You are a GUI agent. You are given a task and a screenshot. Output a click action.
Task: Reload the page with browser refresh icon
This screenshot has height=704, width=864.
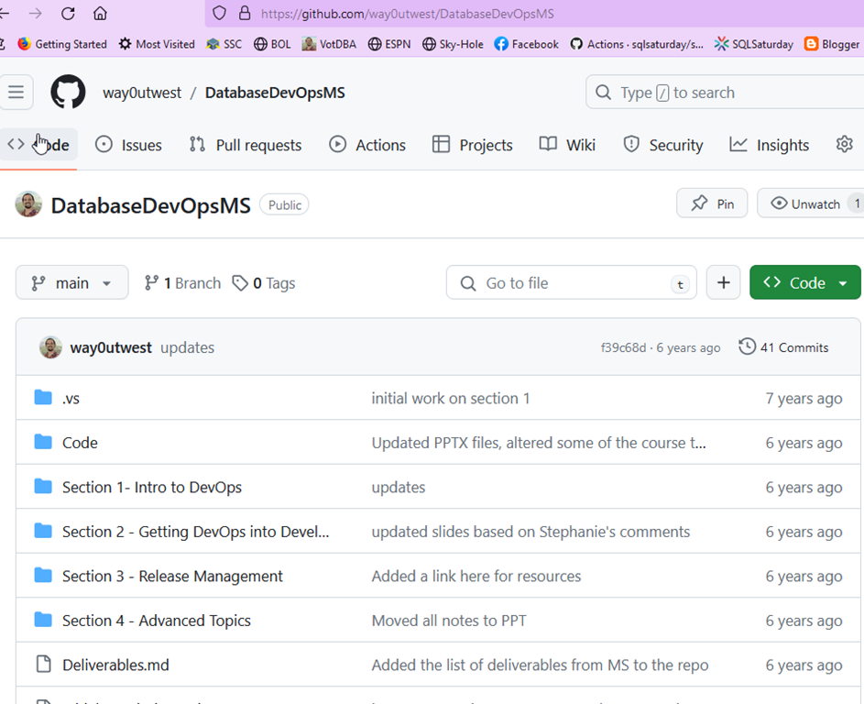(x=68, y=14)
